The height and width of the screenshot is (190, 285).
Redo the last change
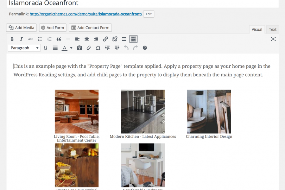tap(136, 48)
